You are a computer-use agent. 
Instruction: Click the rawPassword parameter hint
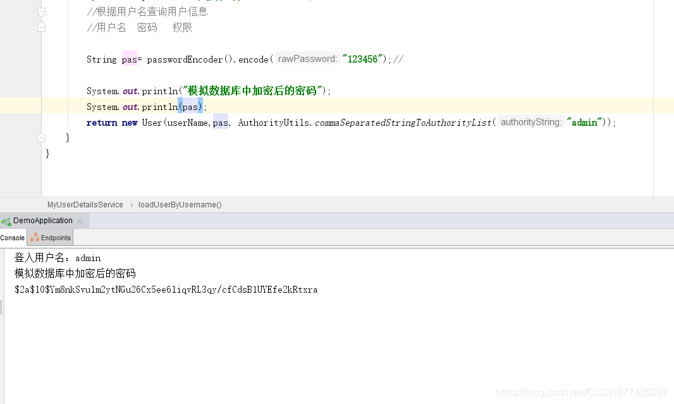[307, 58]
